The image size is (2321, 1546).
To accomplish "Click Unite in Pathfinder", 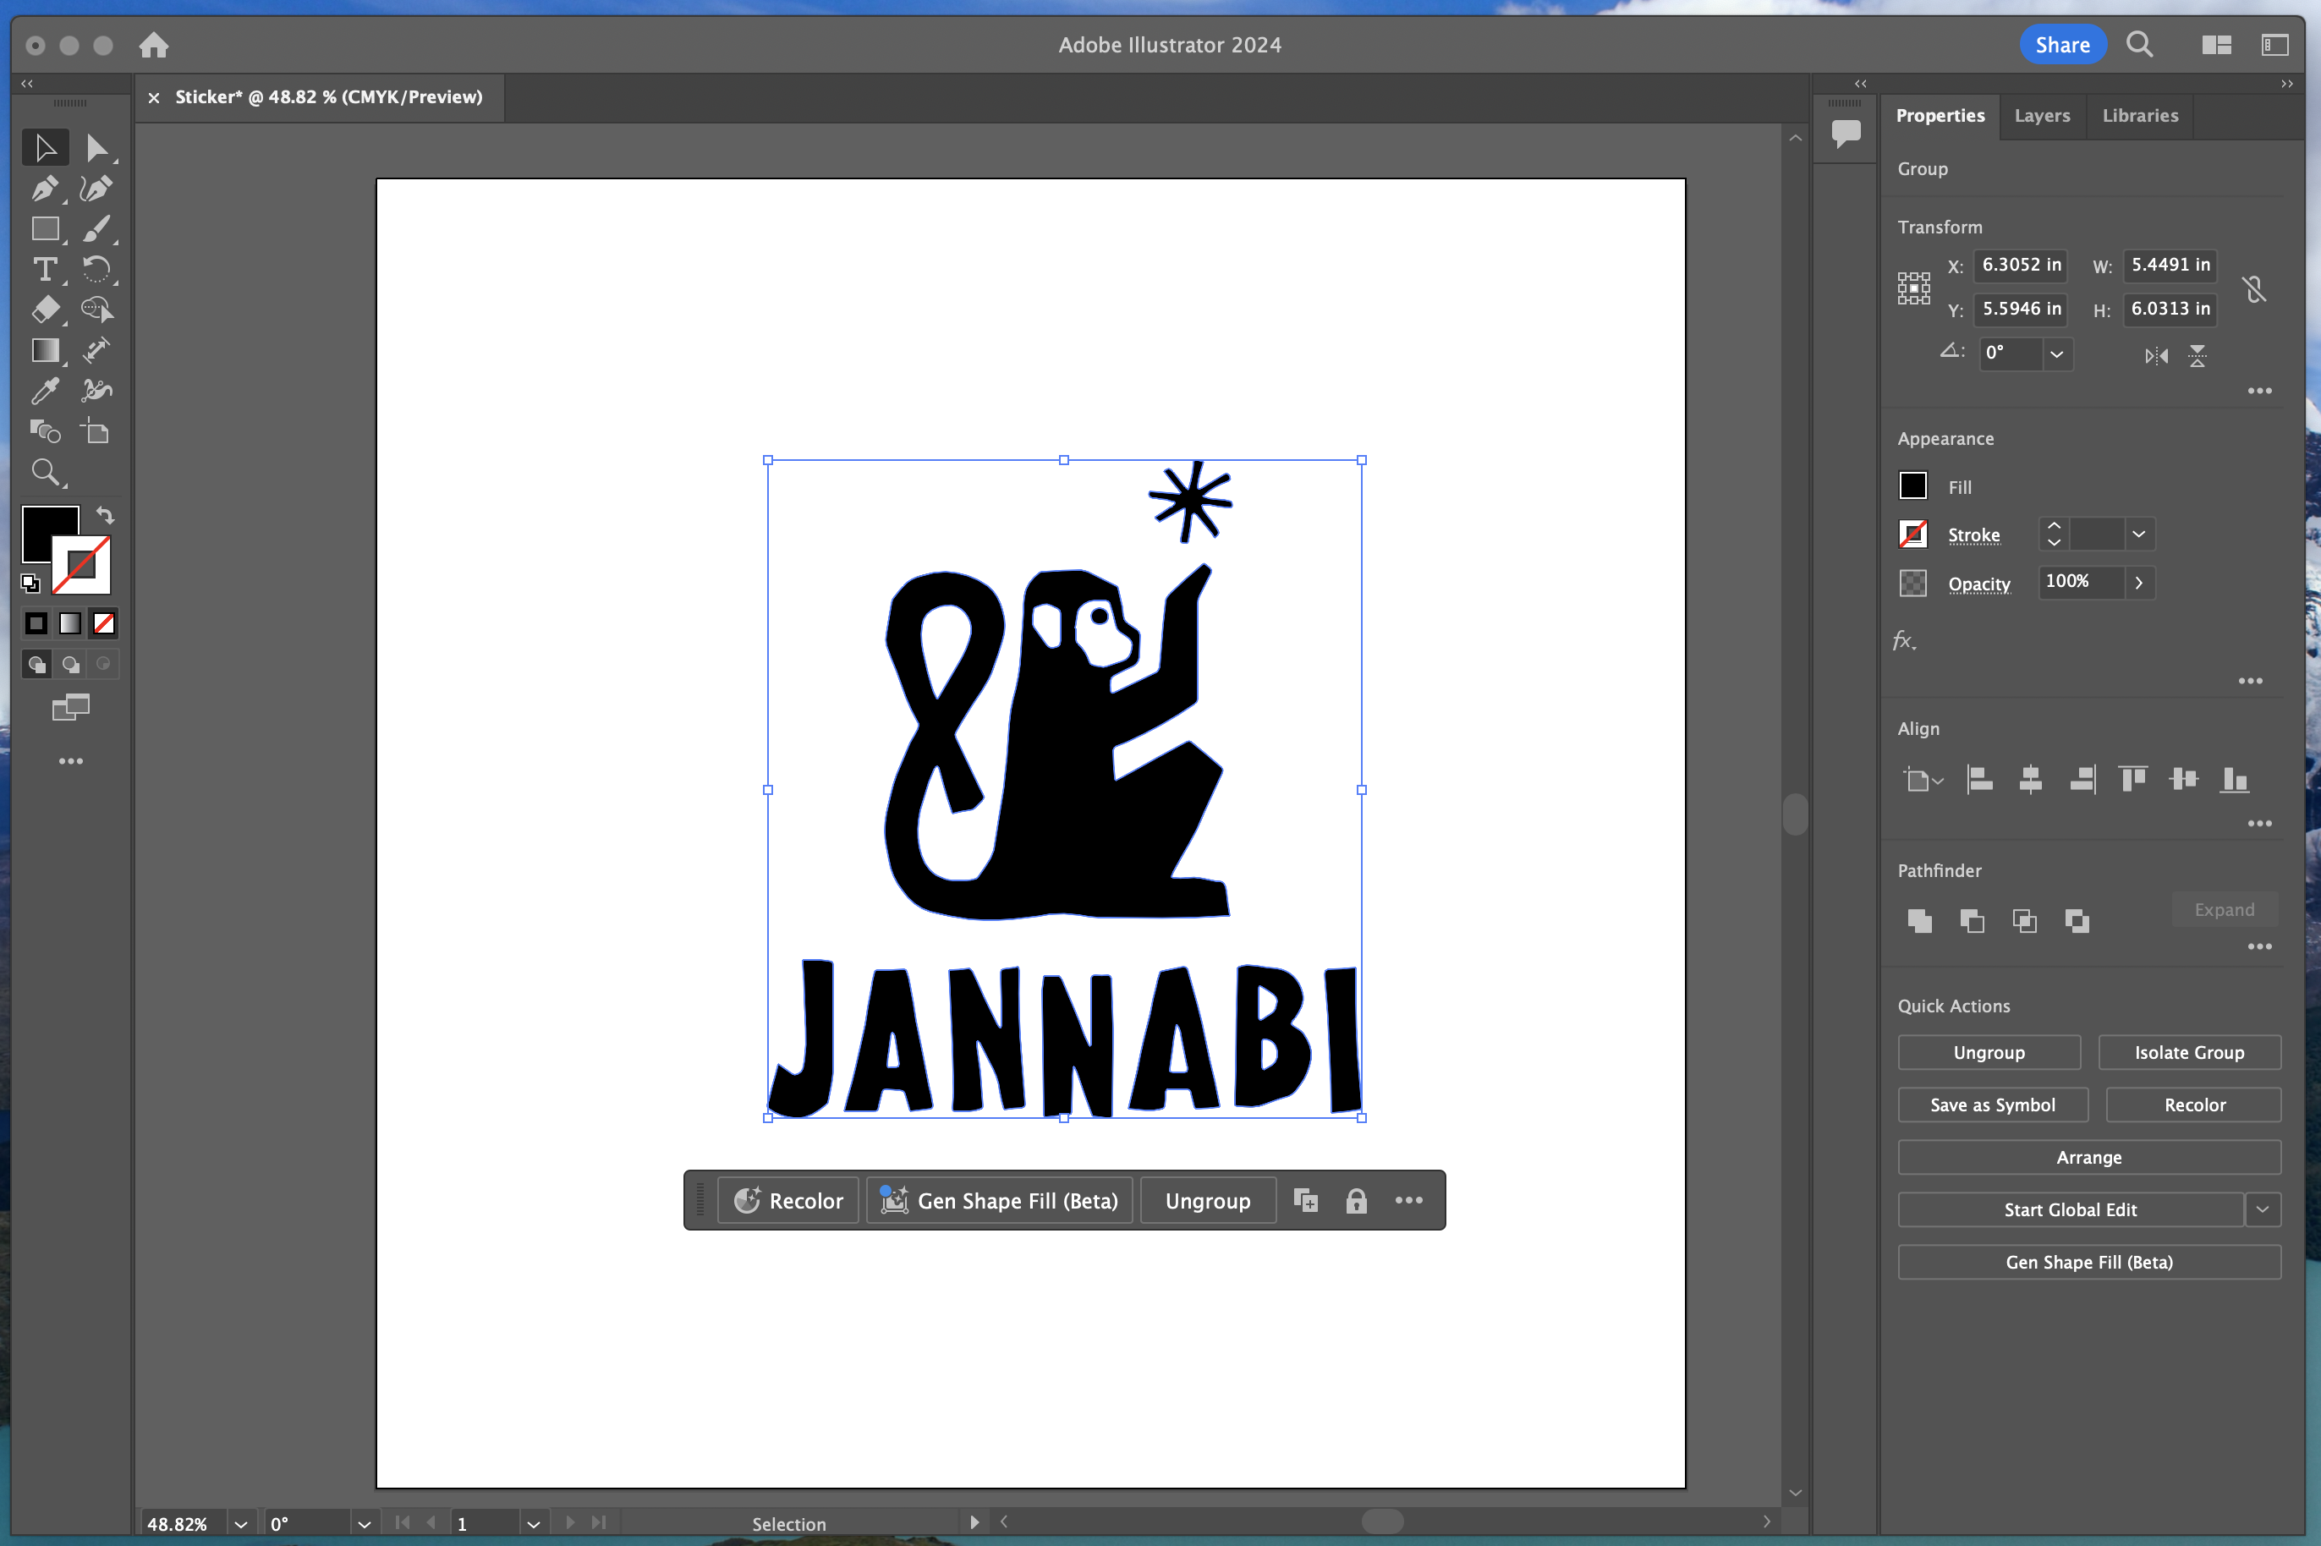I will (x=1918, y=921).
